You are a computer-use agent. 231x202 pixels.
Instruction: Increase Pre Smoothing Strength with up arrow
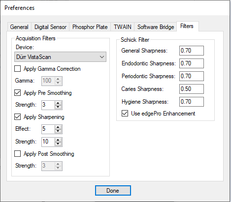click(x=58, y=103)
